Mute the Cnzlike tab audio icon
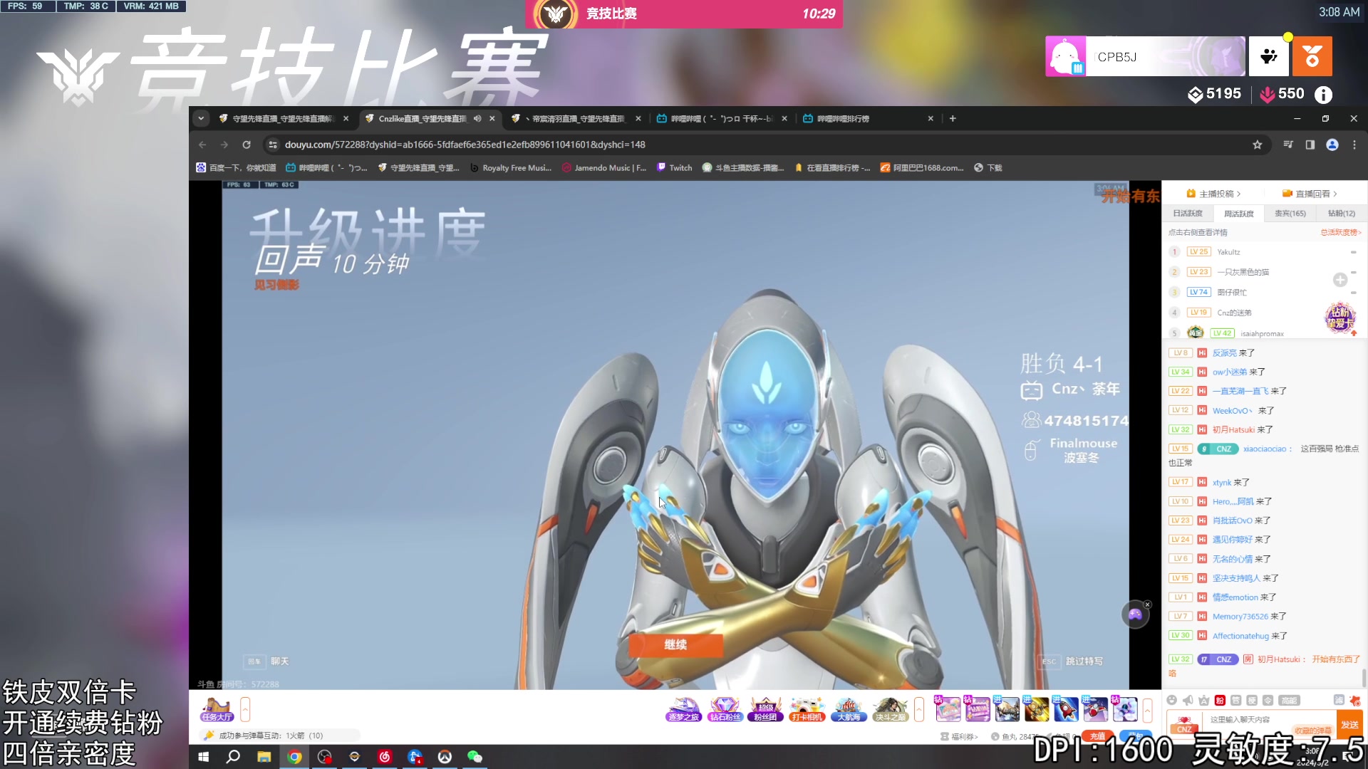Image resolution: width=1368 pixels, height=769 pixels. [477, 118]
